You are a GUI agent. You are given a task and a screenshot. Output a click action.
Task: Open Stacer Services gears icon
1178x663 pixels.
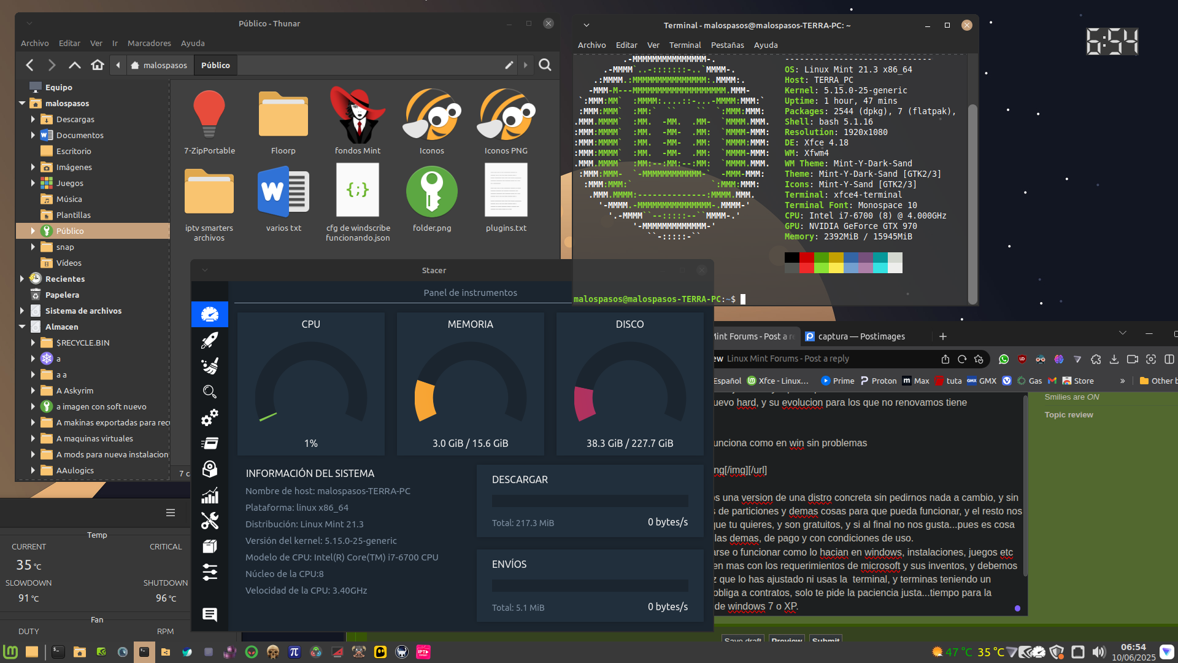point(210,417)
